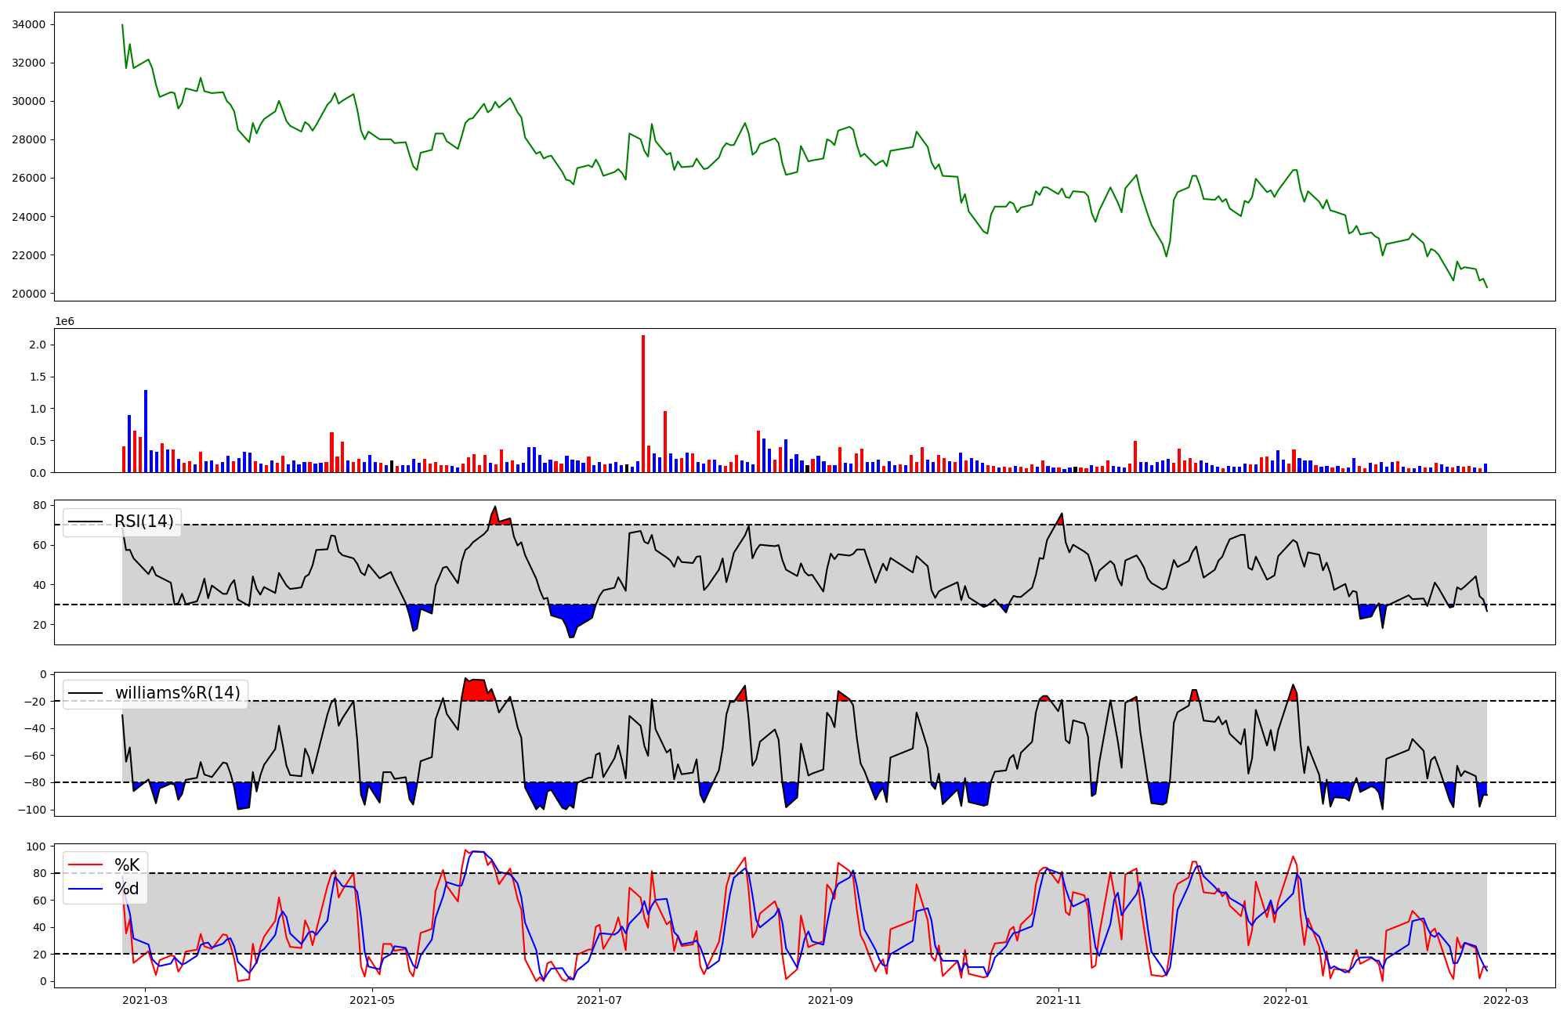Click the tallest red volume bar
This screenshot has height=1018, width=1567.
point(643,403)
